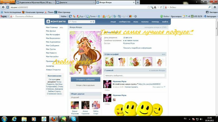Open музыка in VK top menu

tap(145, 22)
